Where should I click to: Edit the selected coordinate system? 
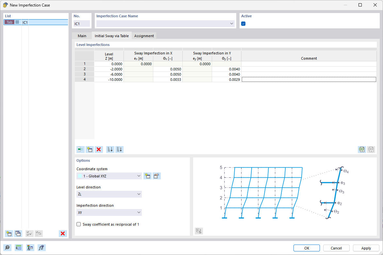click(157, 176)
